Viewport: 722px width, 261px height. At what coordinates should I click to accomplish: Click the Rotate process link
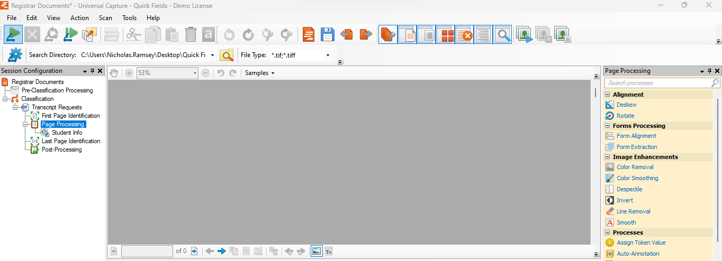pos(626,116)
